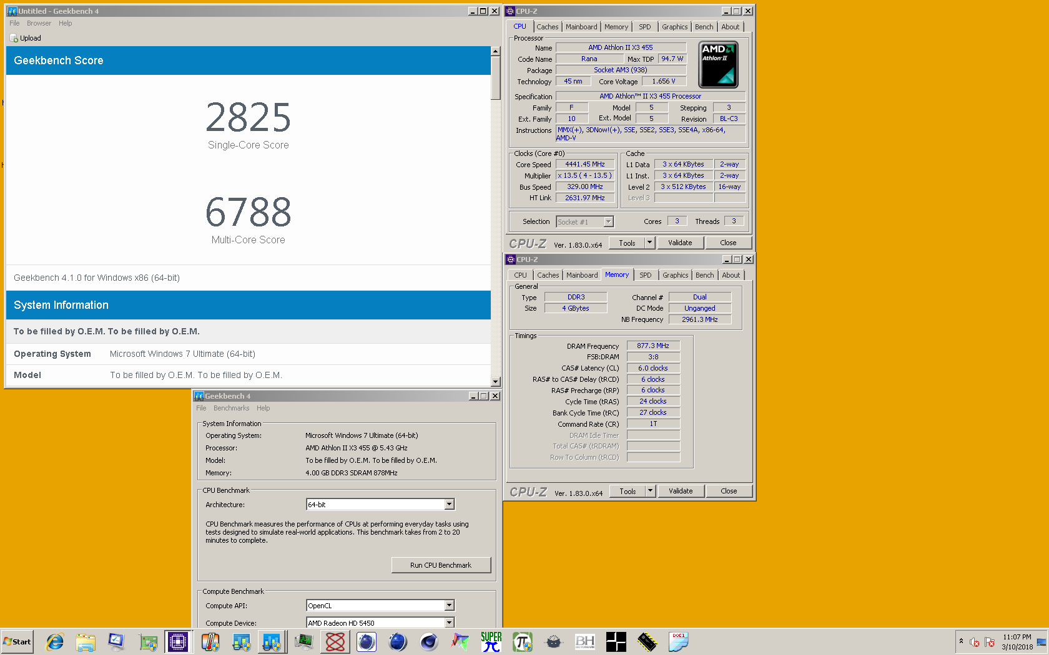Open the Compute Device AMD Radeon dropdown

tap(449, 623)
